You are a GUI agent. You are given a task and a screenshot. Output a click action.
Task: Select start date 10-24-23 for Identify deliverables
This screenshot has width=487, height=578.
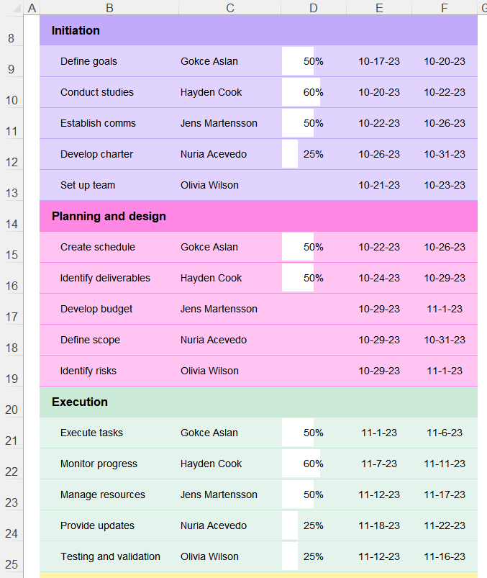click(x=379, y=278)
